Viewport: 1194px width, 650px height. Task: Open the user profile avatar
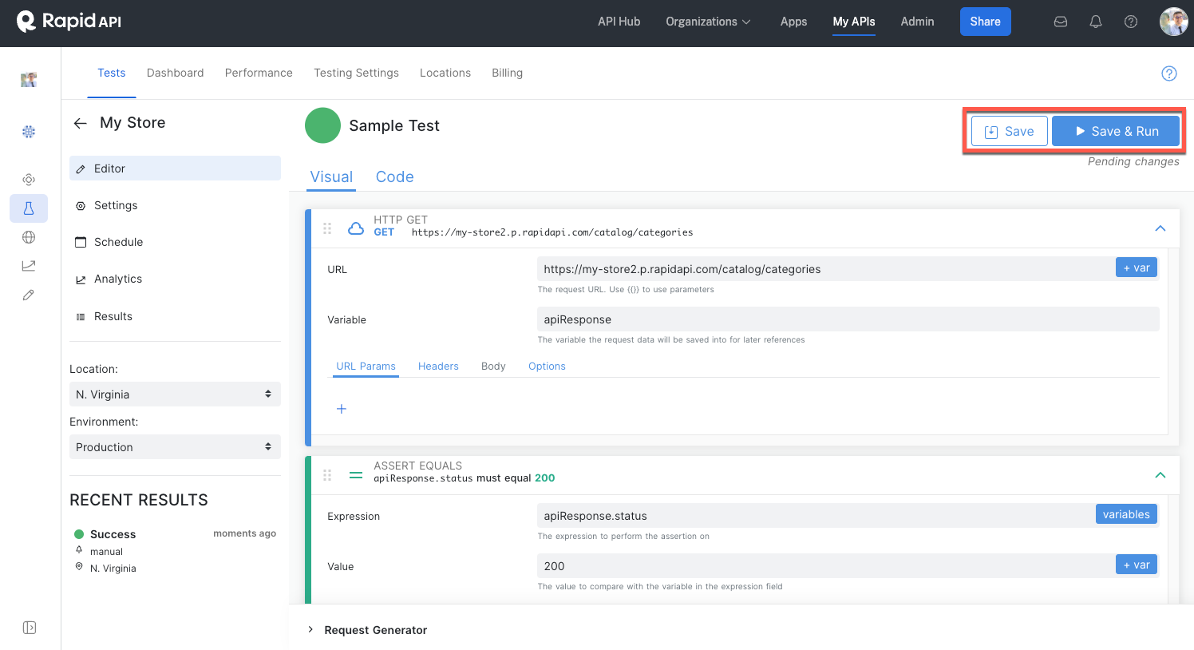click(x=1173, y=22)
